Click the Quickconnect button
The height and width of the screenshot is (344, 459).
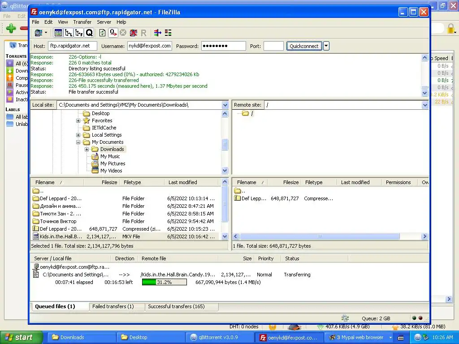pyautogui.click(x=304, y=46)
